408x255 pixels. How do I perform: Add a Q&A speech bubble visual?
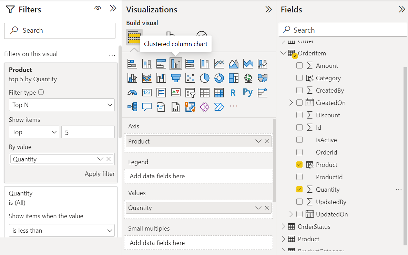point(147,107)
